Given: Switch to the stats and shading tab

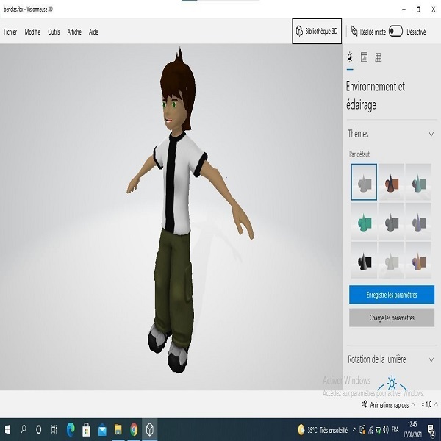Looking at the screenshot, I should pyautogui.click(x=364, y=57).
